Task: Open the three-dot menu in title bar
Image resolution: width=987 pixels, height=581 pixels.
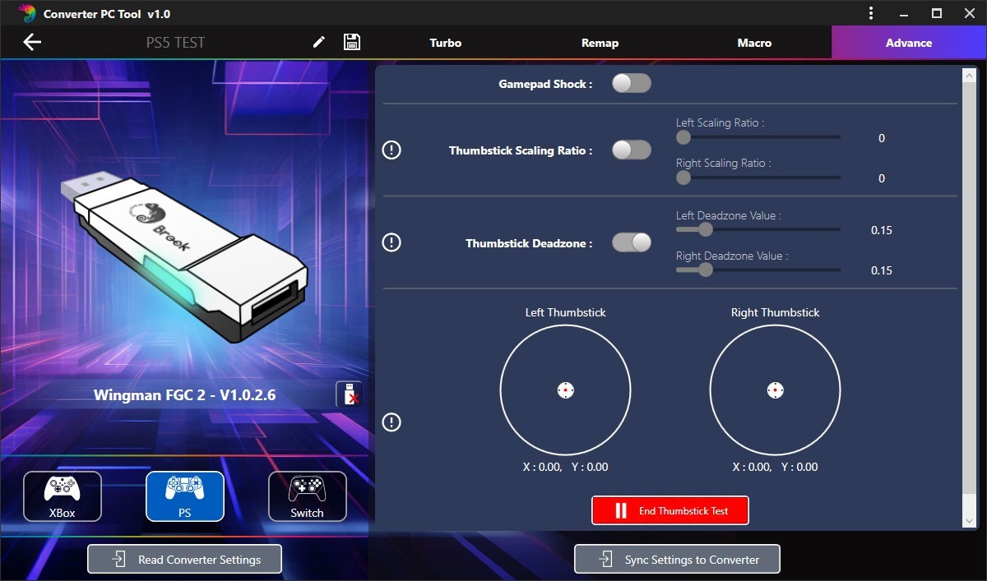Action: coord(871,13)
